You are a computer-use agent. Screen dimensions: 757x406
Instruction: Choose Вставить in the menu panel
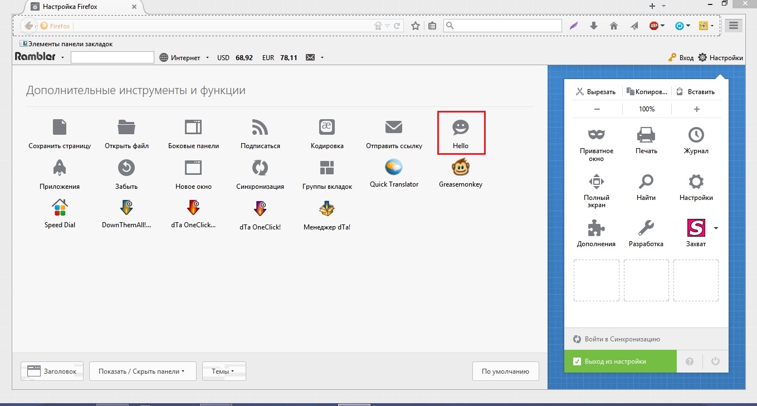[x=696, y=92]
